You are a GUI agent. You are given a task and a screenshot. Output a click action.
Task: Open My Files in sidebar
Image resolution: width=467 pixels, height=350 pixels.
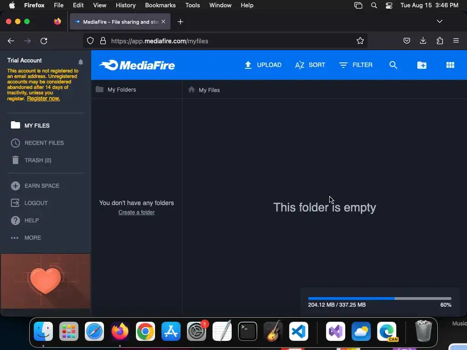pyautogui.click(x=31, y=125)
